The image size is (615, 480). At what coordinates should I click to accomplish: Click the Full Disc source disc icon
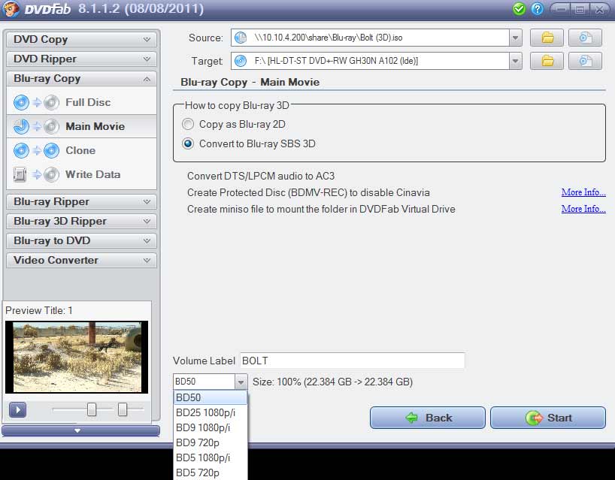tap(21, 103)
